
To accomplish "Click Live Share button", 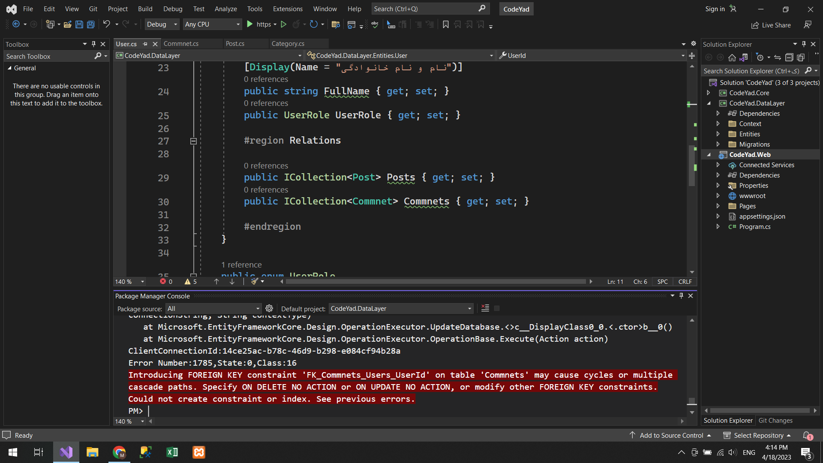I will [772, 25].
